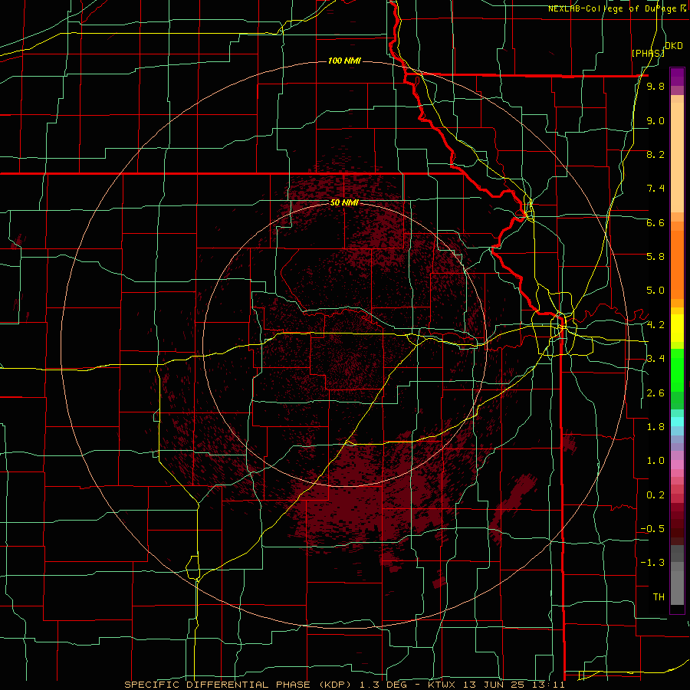690x690 pixels.
Task: Click the 1.8 scale value
Action: click(655, 427)
